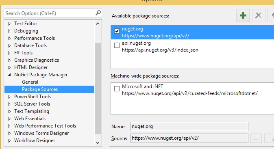Screen dimensions: 274x149
Task: Select NuGet Package Manager category label
Action: 41,75
